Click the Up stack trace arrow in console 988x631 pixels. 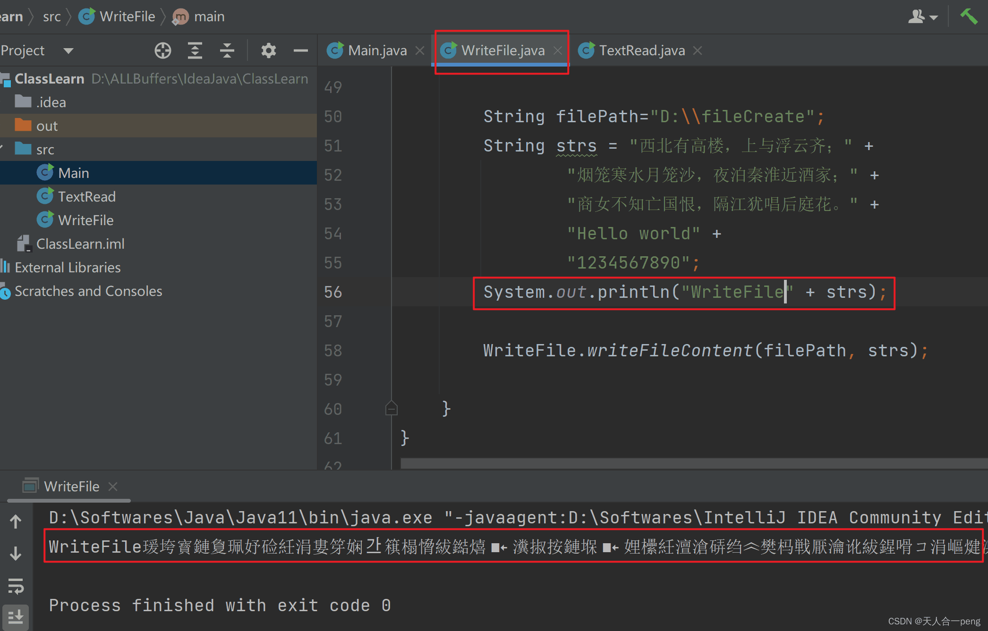pyautogui.click(x=16, y=522)
